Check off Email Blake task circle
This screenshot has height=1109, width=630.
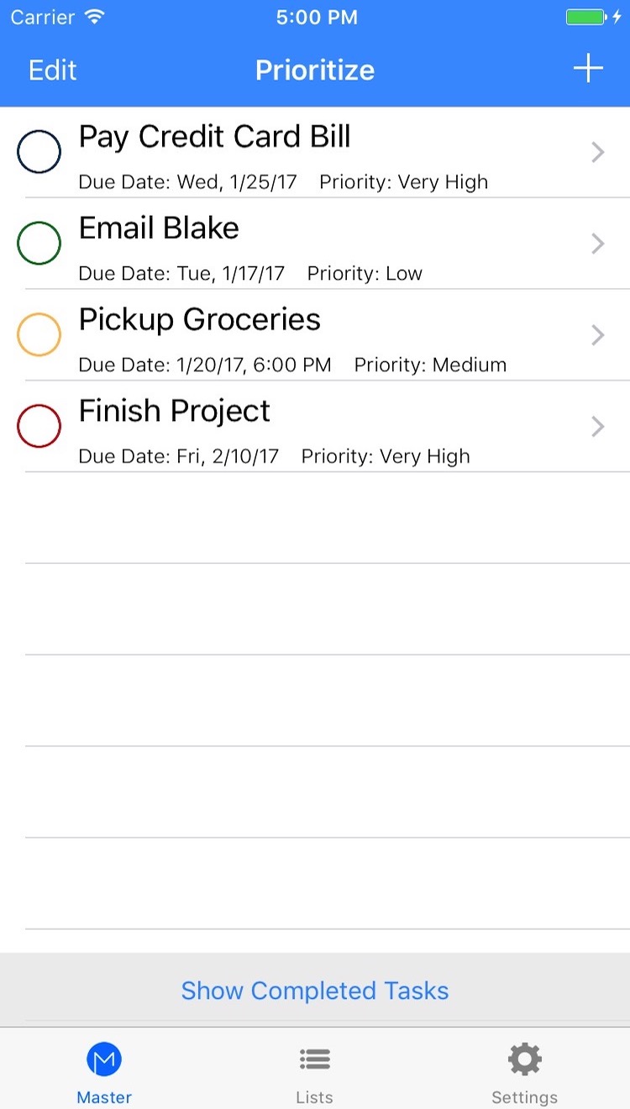click(x=39, y=244)
